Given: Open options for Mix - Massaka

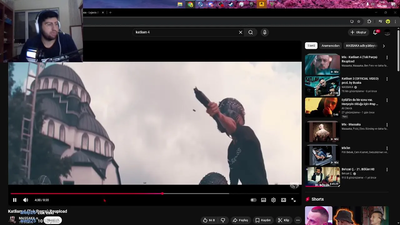Looking at the screenshot, I should tap(387, 125).
